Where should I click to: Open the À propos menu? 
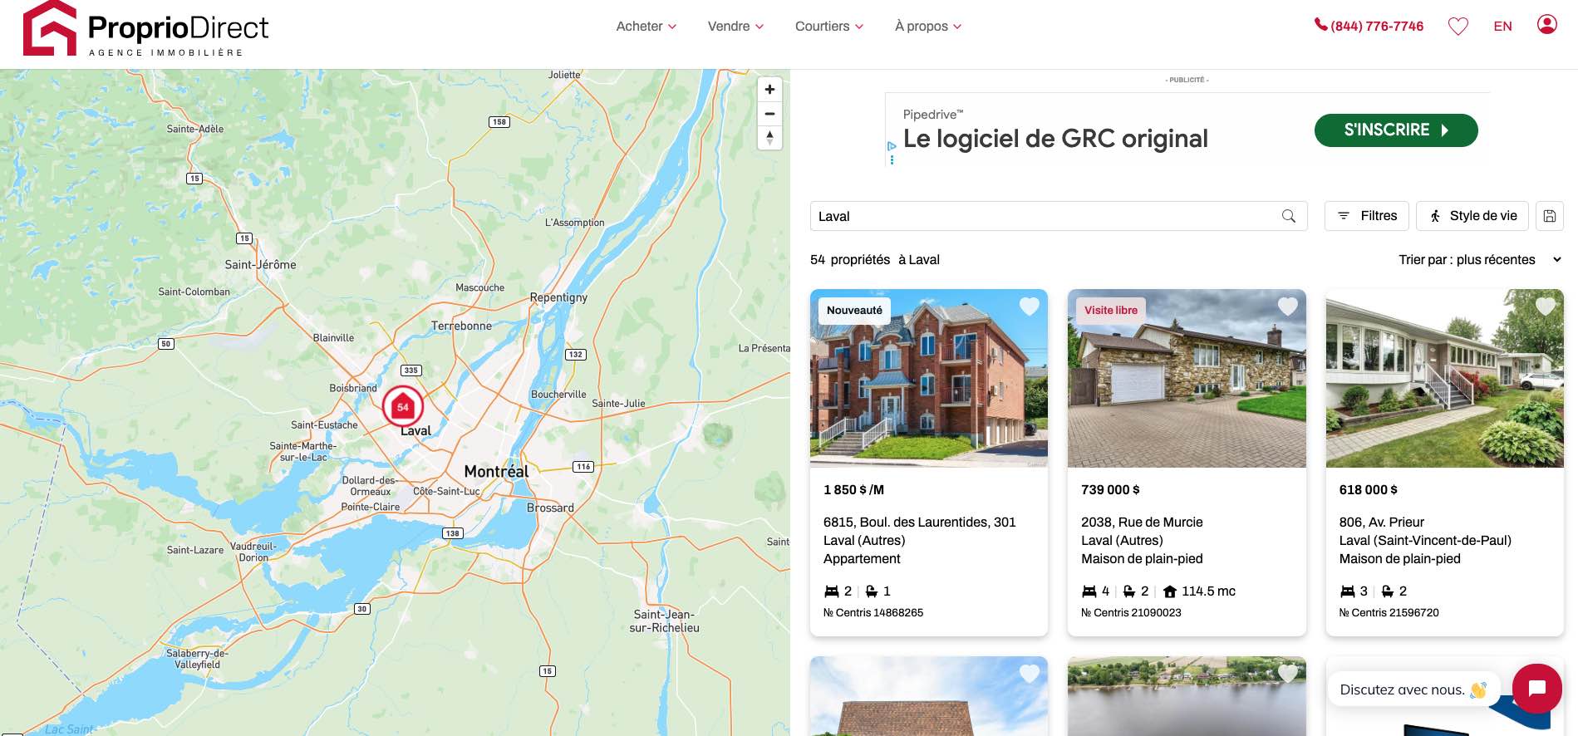(x=927, y=27)
